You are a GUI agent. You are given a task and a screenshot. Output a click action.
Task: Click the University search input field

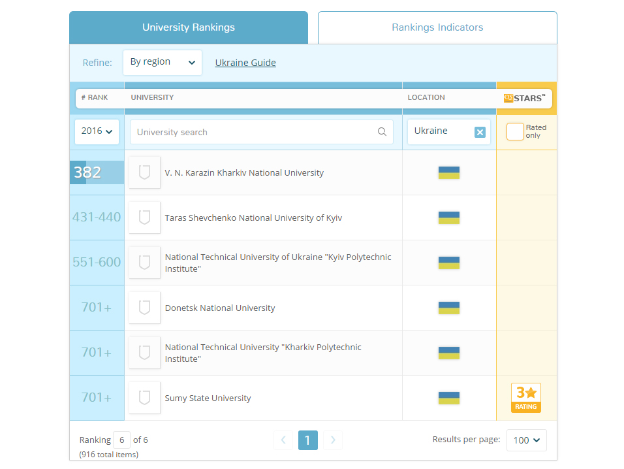[x=262, y=132]
